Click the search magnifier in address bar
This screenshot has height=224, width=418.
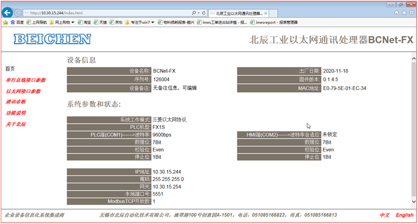click(x=194, y=13)
